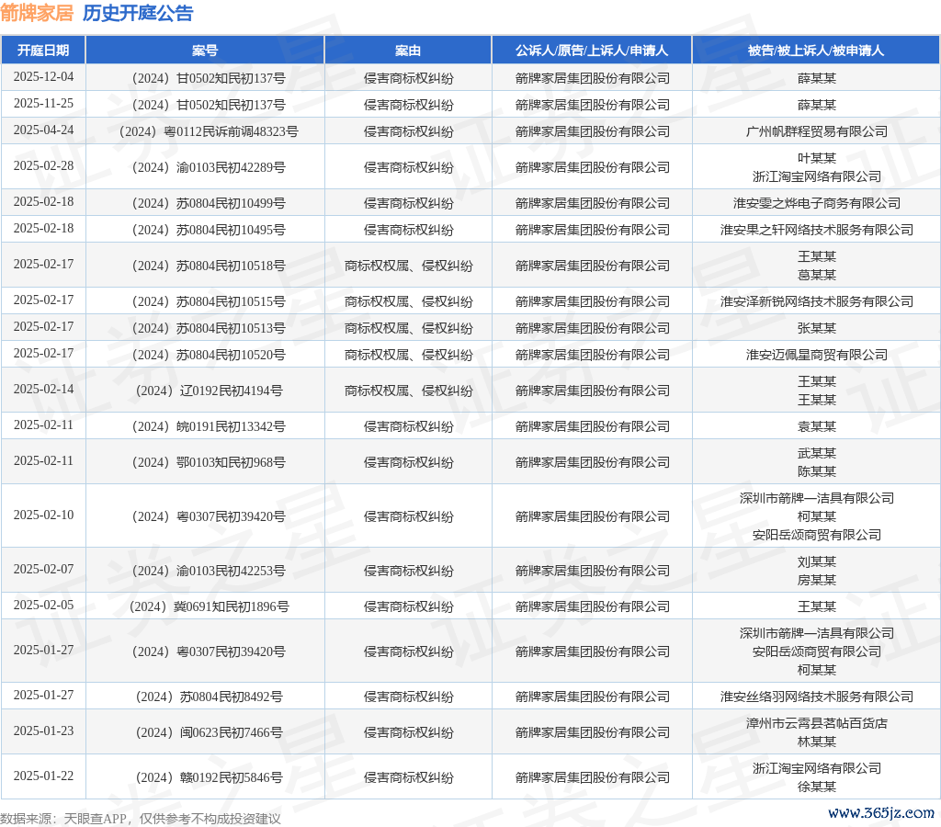941x827 pixels.
Task: Click case number 粤0112民诉前调48323号
Action: (x=209, y=131)
